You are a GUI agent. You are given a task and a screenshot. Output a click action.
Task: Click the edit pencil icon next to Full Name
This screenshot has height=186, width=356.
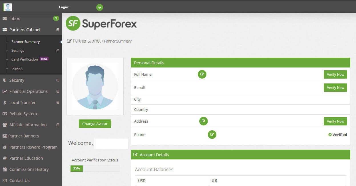click(202, 74)
